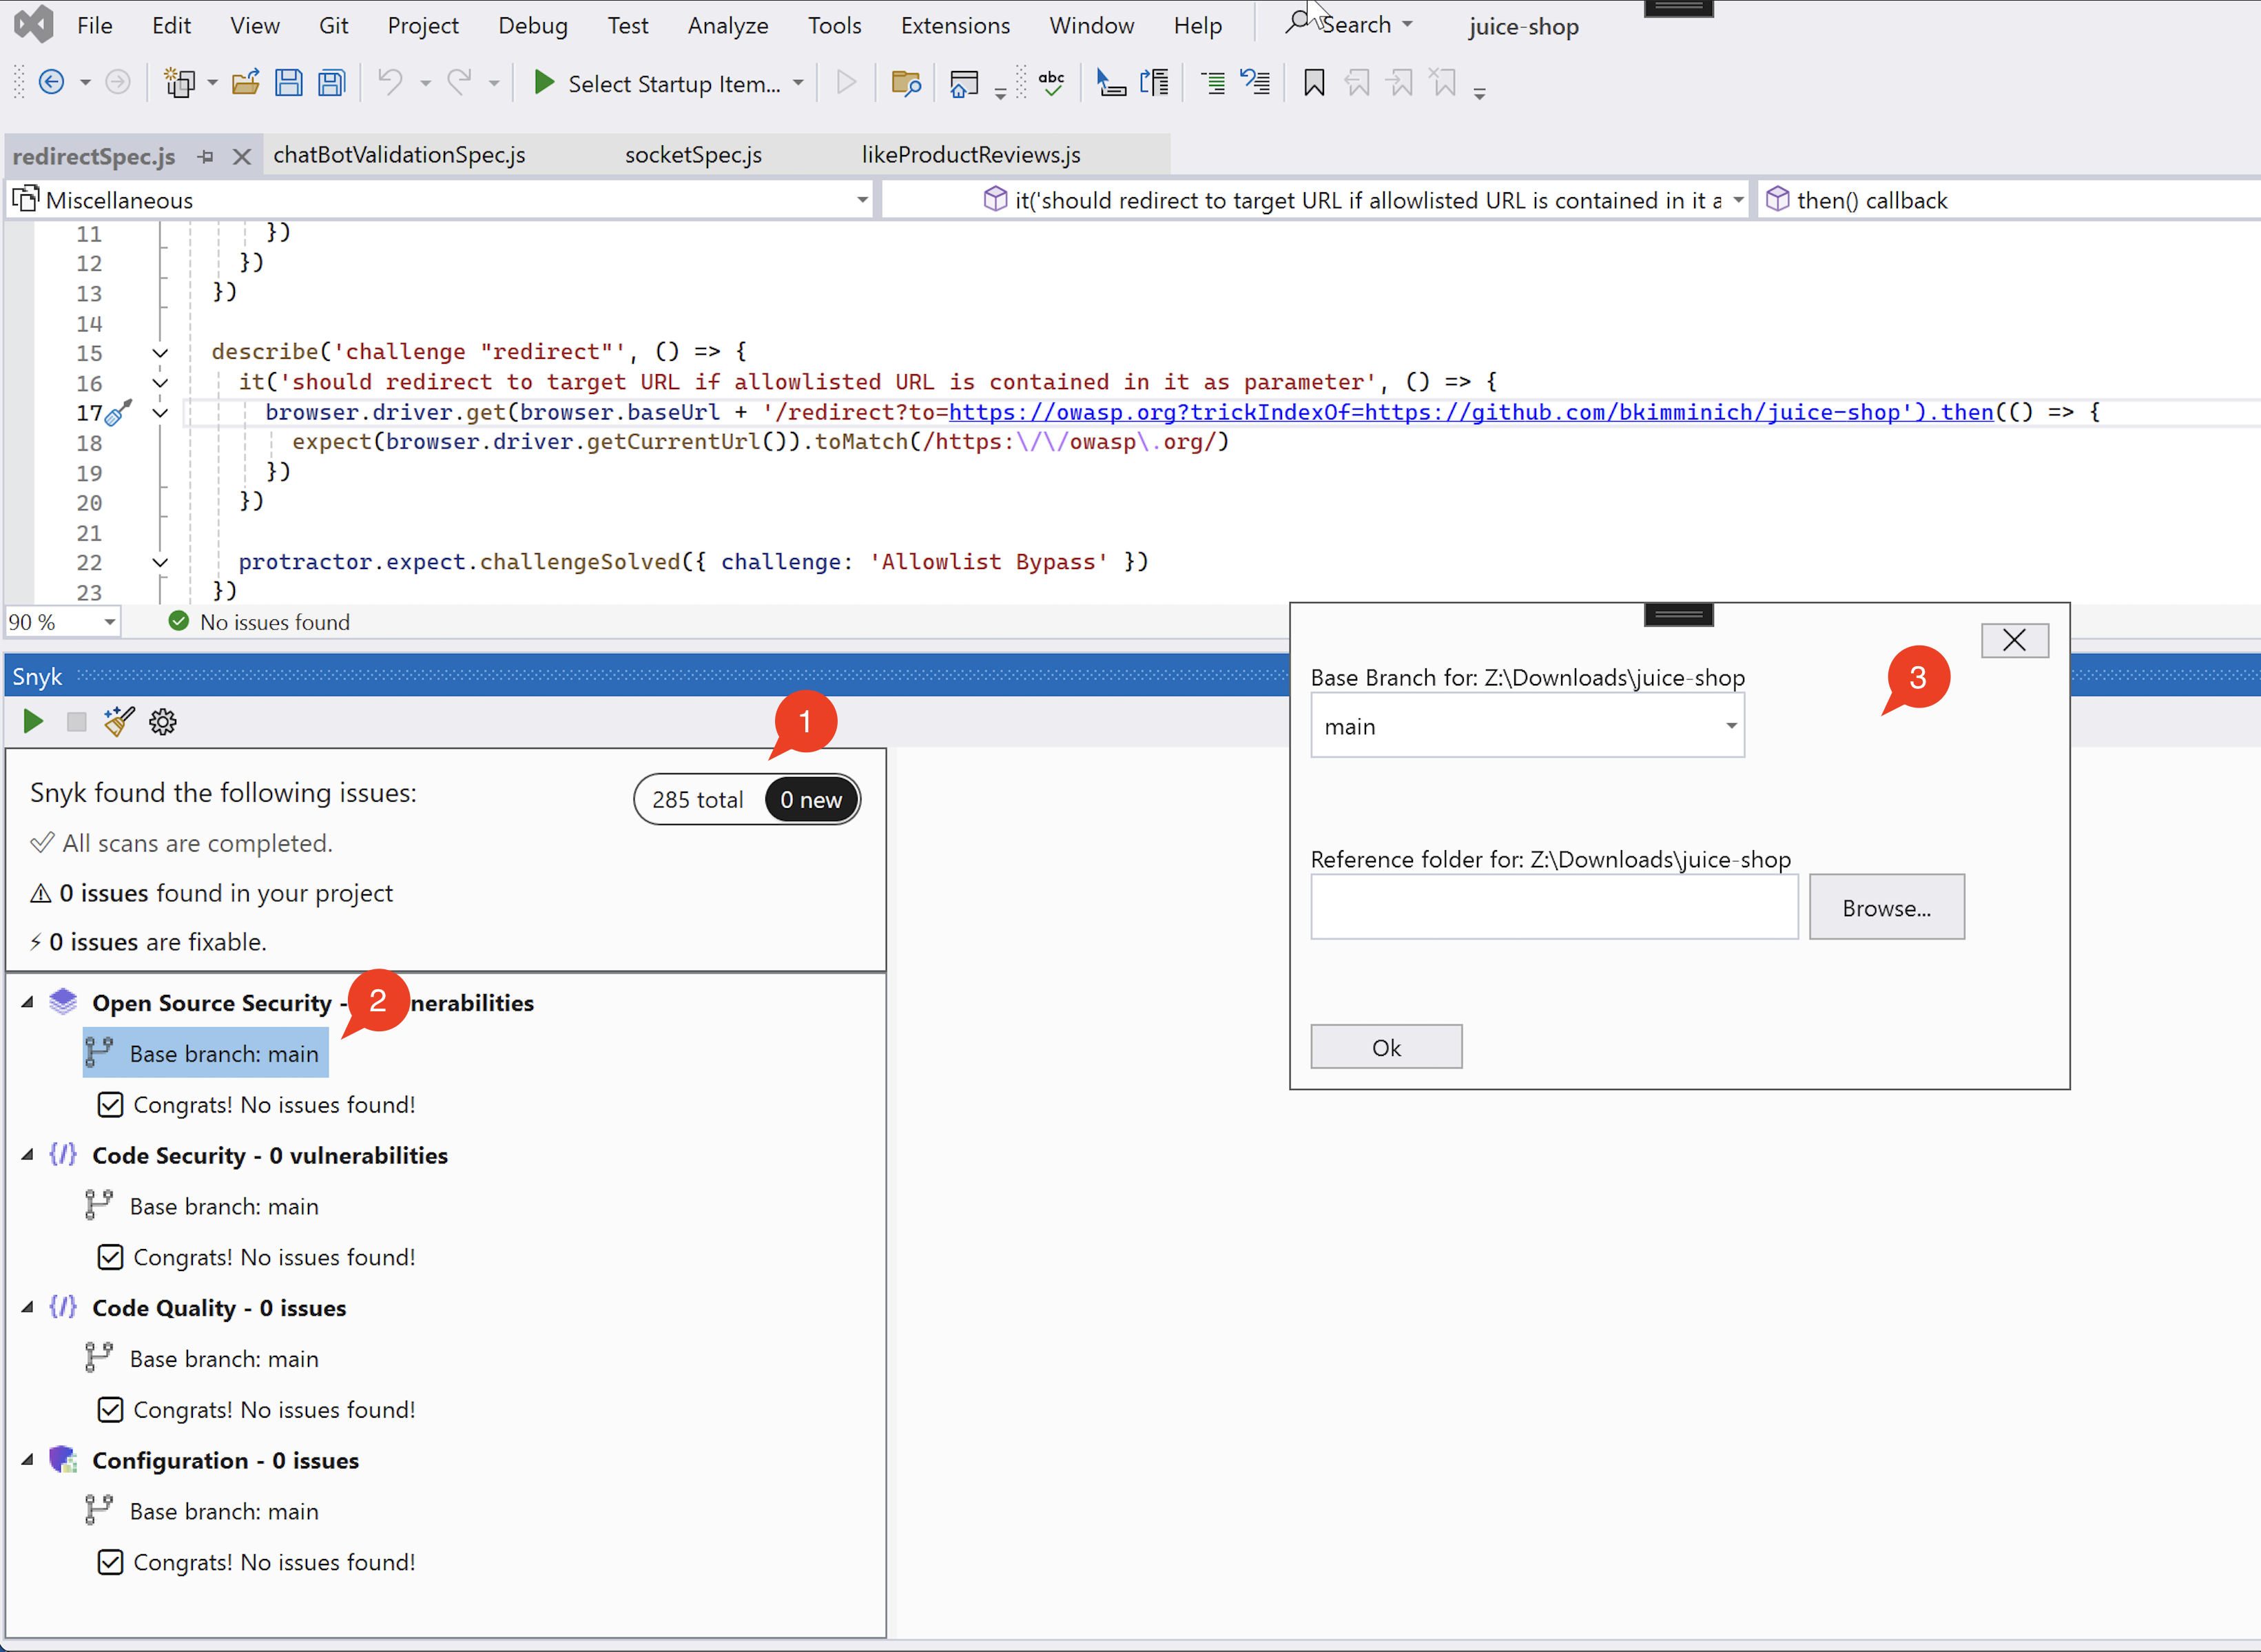Click the Save All toolbar icon
This screenshot has height=1652, width=2261.
[331, 83]
